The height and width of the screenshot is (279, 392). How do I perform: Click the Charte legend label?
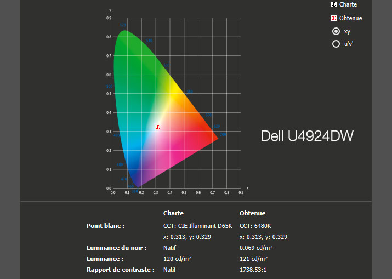(x=348, y=4)
